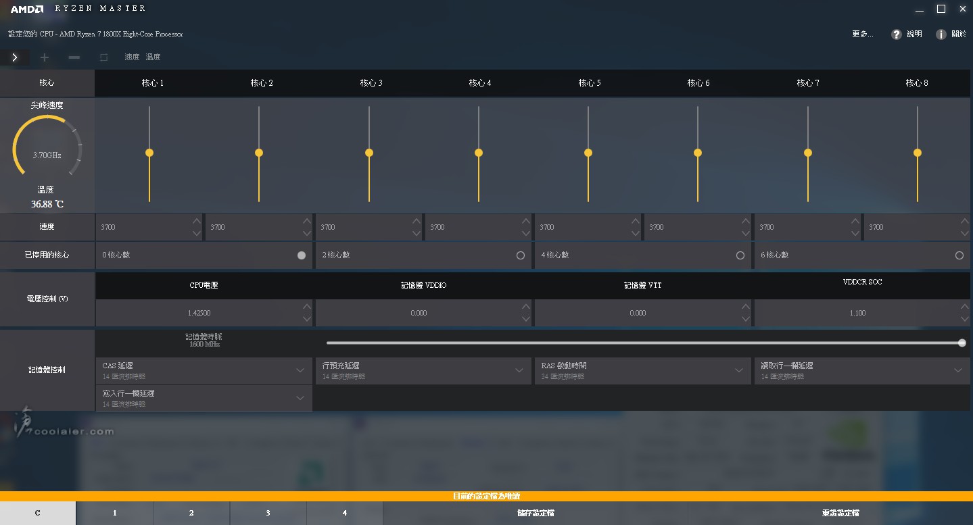973x525 pixels.
Task: Expand the side panel chevron arrow
Action: 14,57
